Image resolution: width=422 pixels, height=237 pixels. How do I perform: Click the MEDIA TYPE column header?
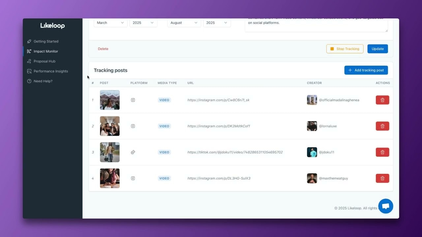167,83
